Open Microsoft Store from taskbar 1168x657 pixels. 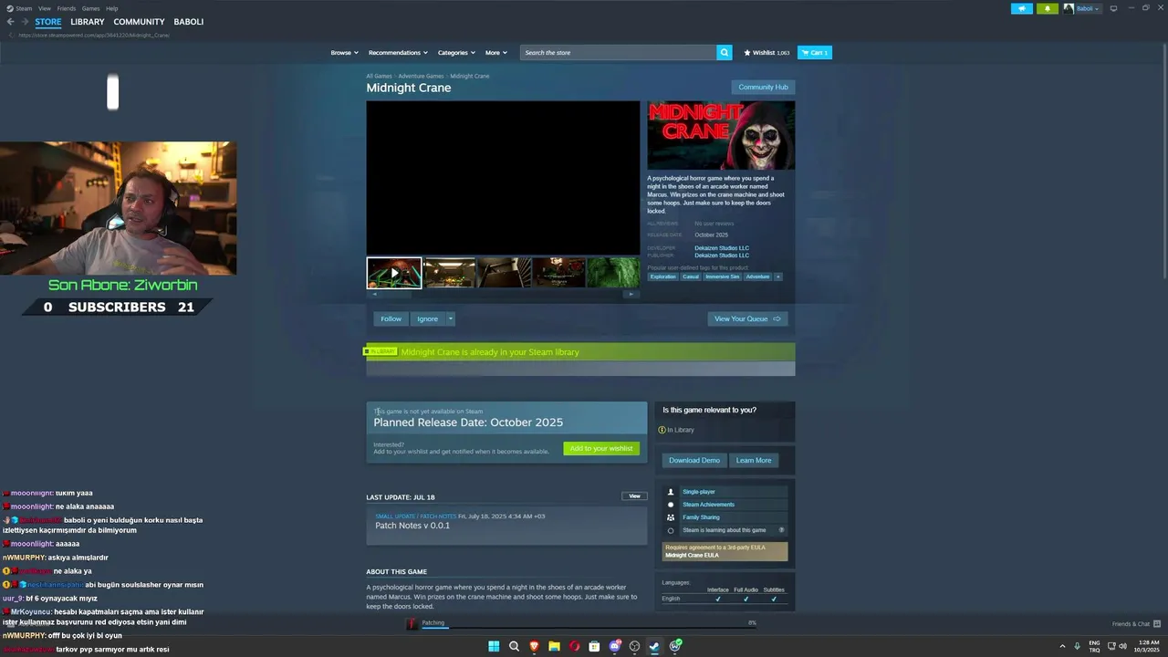[x=594, y=646]
